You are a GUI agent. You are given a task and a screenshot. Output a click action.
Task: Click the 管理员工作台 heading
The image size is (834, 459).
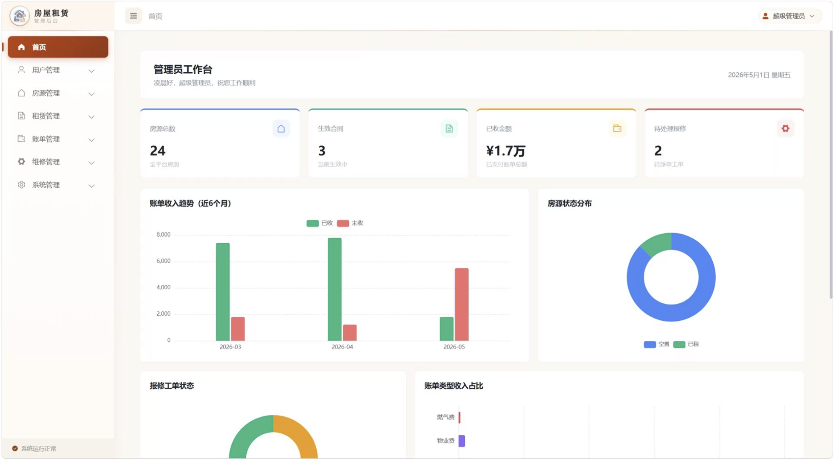click(x=183, y=70)
